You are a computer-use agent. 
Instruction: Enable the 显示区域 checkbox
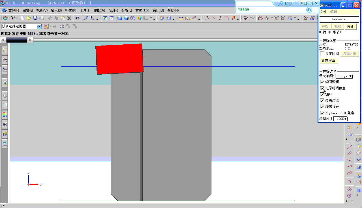pyautogui.click(x=322, y=53)
